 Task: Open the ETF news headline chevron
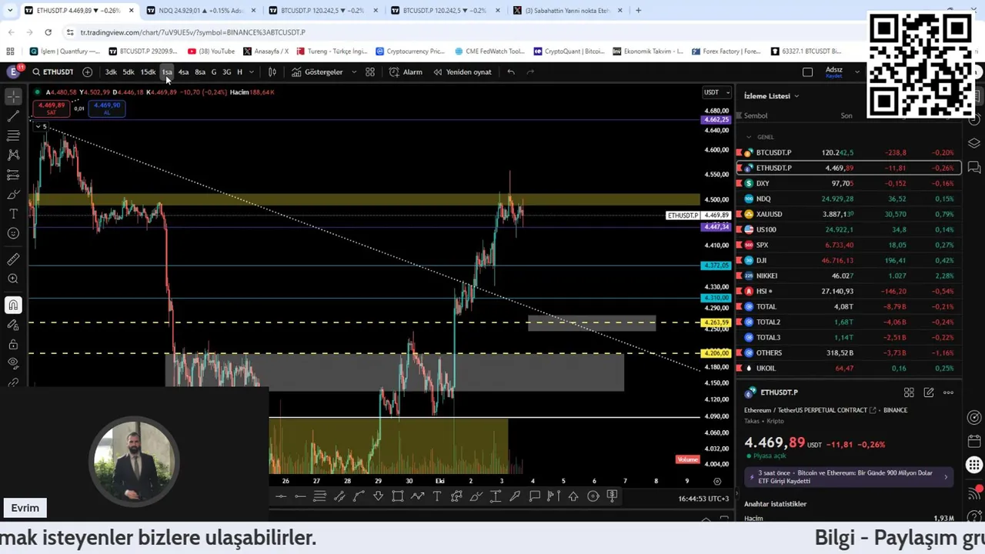[946, 477]
